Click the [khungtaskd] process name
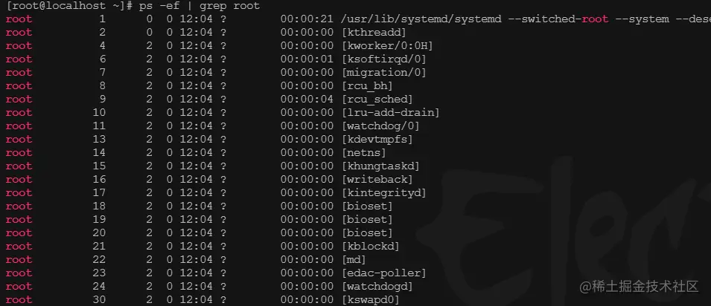711x306 pixels. click(381, 166)
